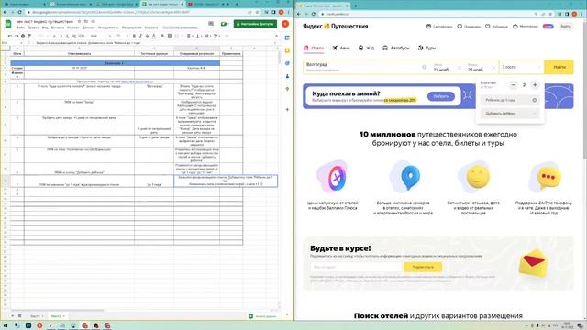Click the Выбрать button on winter banner
Screen dimensions: 587x330
coord(441,96)
